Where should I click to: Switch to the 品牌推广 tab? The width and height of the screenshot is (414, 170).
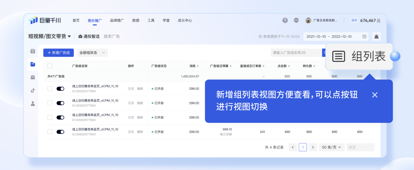116,20
